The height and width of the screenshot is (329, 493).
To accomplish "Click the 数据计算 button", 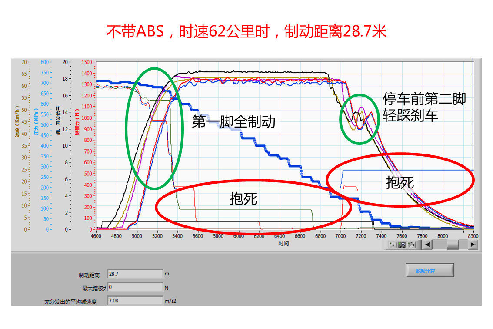I will [430, 270].
